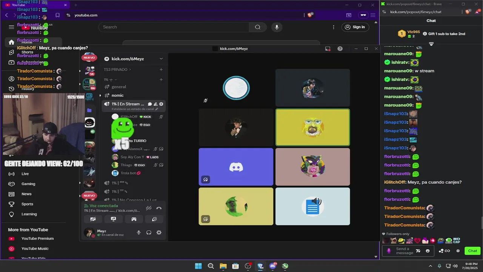Bookmark page in YouTube browser toolbar
Viewport: 483px width, 272px height.
coord(57,15)
